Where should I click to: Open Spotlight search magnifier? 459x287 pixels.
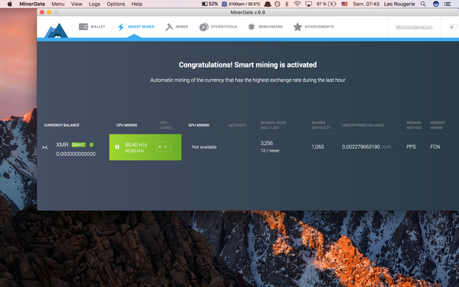[423, 4]
